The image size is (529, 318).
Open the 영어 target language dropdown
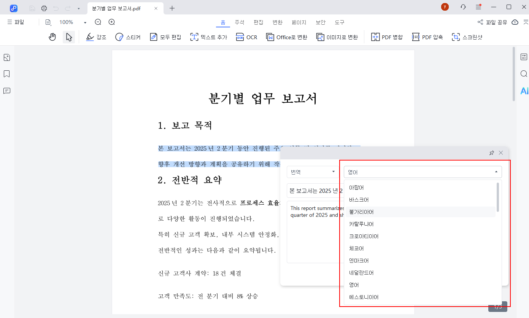[x=422, y=172]
